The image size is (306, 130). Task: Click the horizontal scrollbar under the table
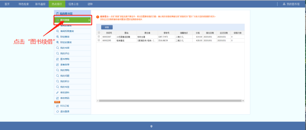[170, 101]
